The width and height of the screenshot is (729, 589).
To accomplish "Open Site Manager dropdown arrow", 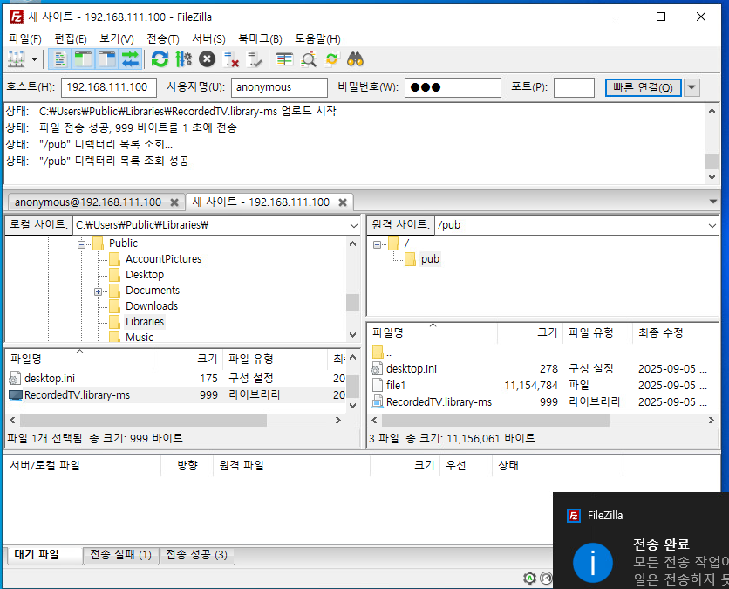I will pyautogui.click(x=34, y=59).
